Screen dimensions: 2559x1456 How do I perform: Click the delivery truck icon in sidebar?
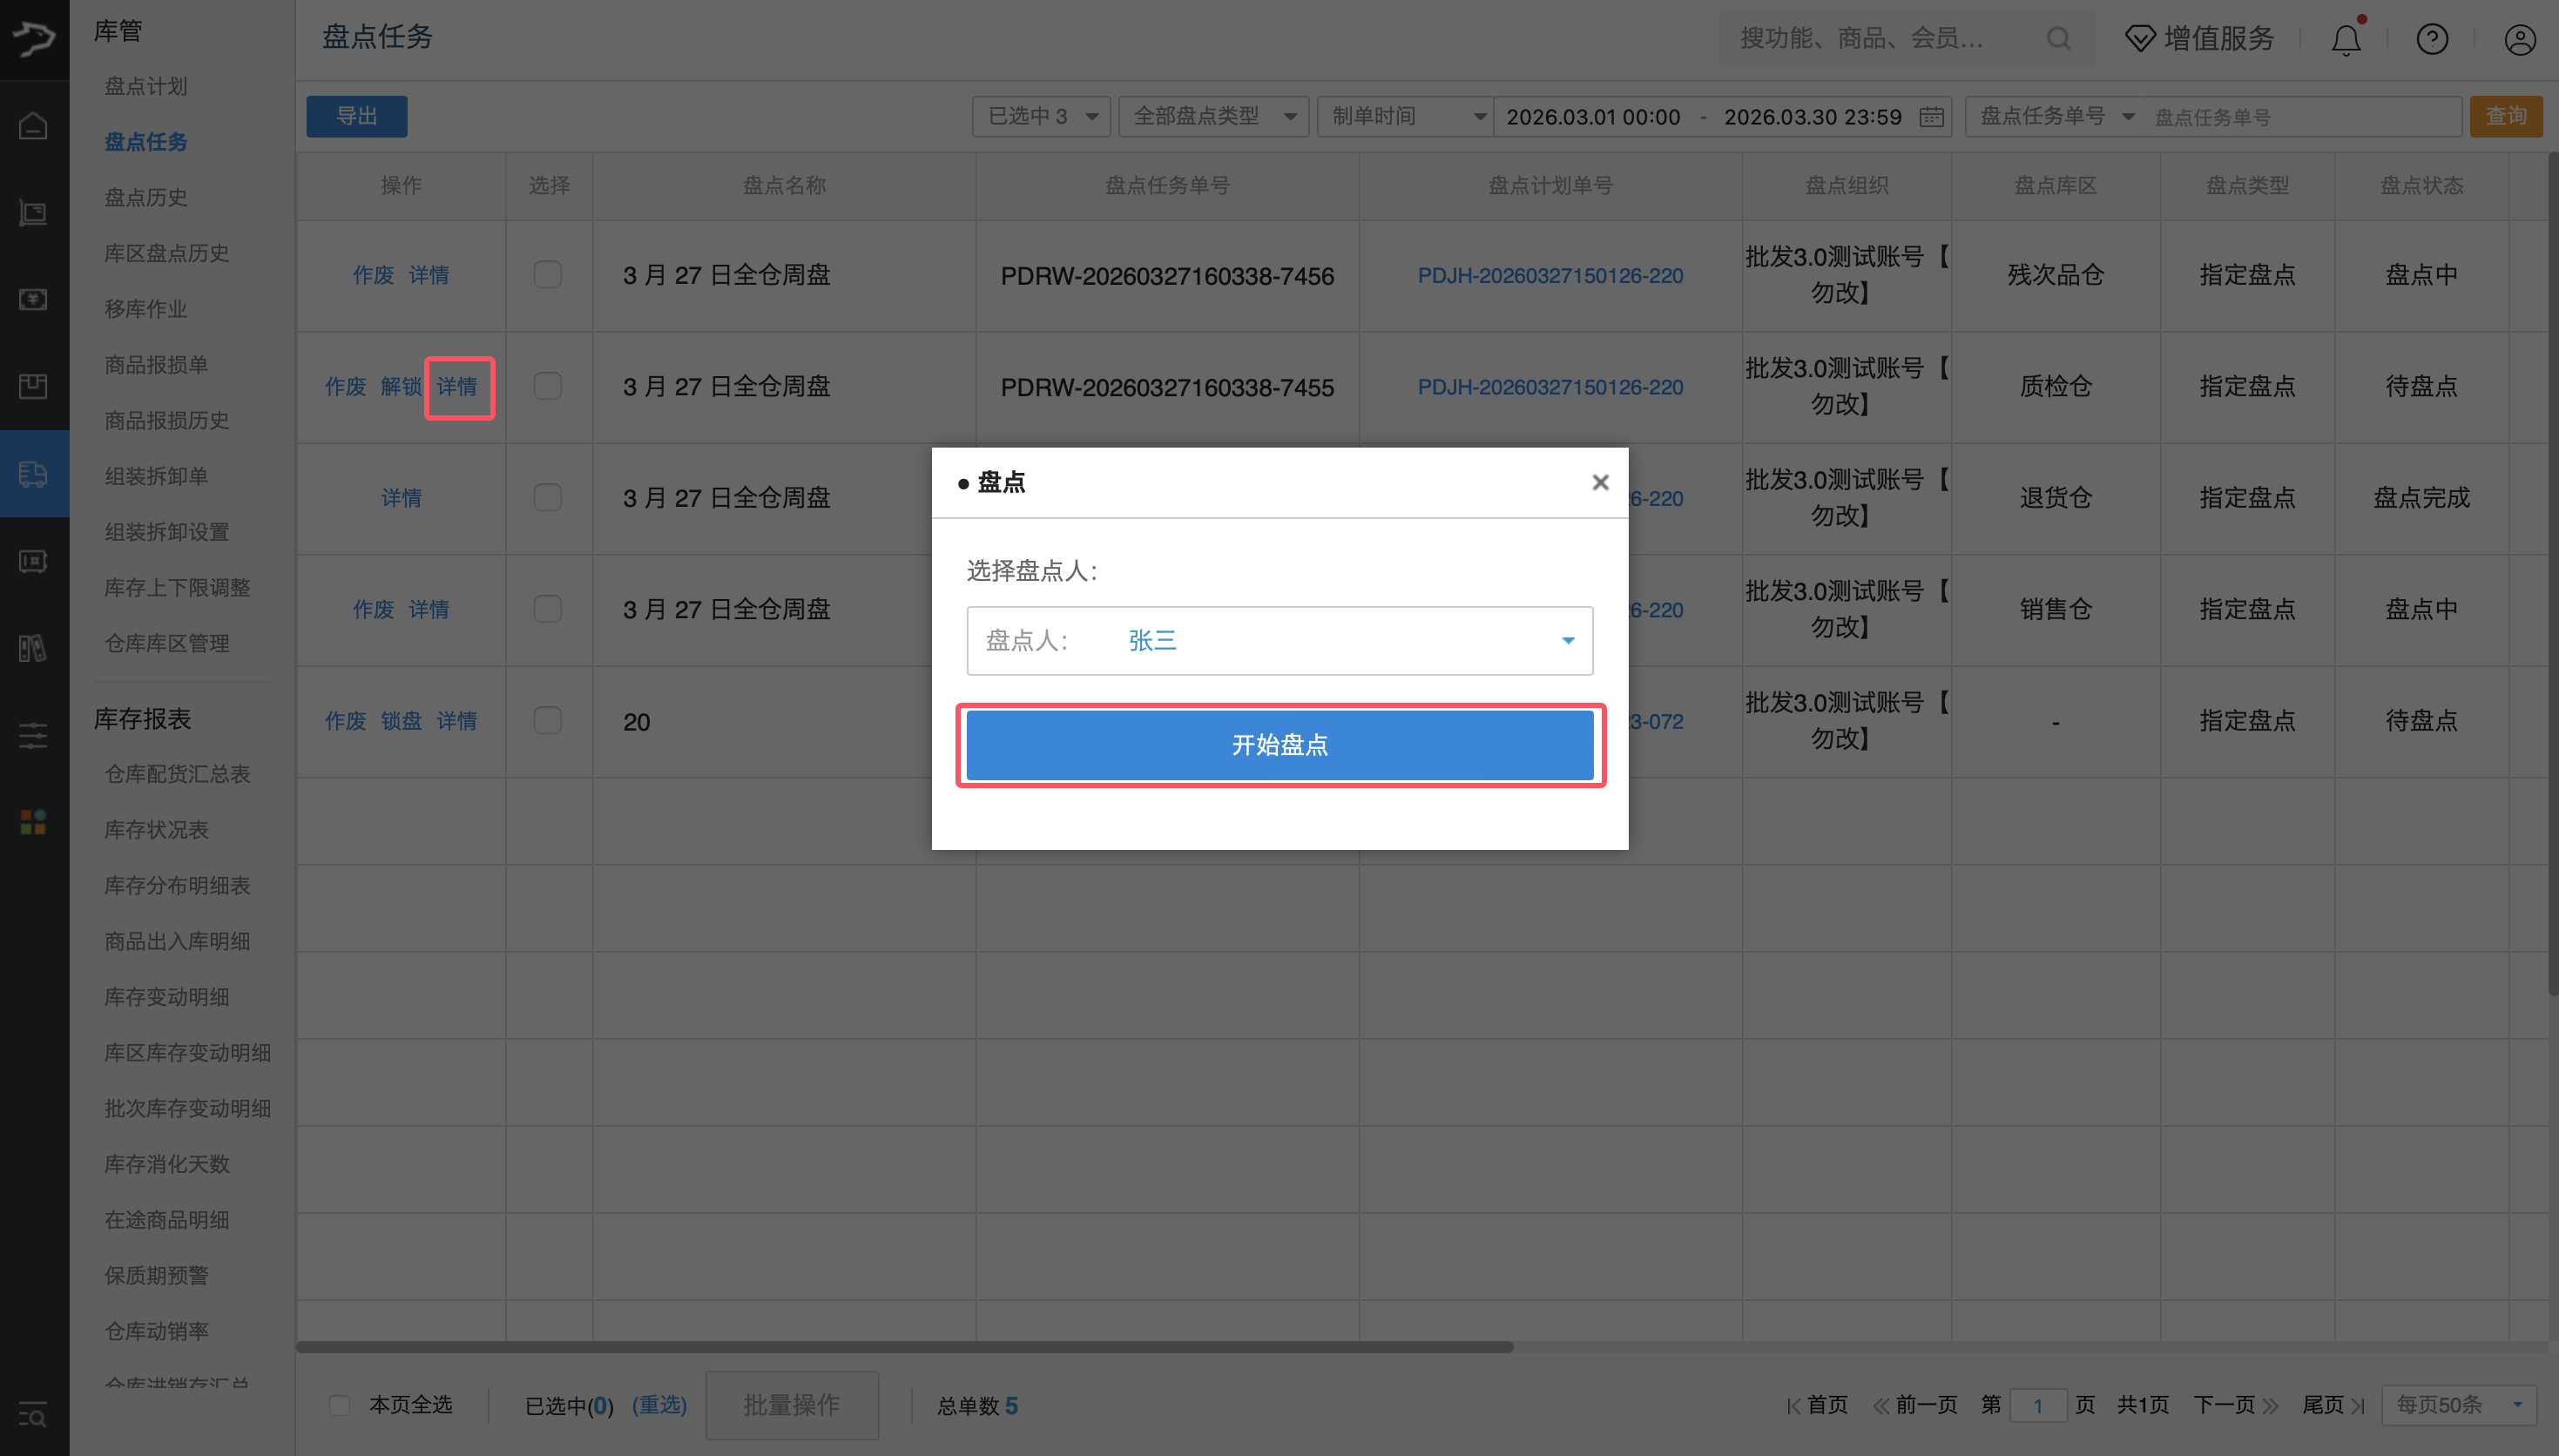click(x=33, y=474)
